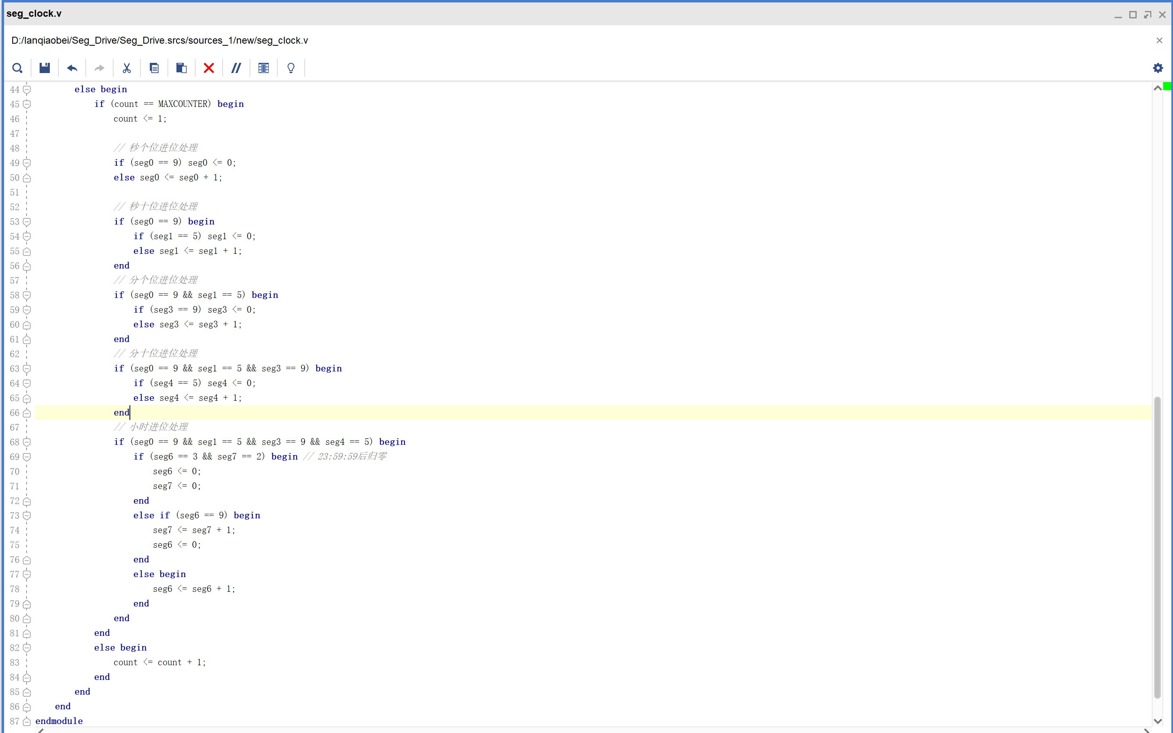Cut the selected code
The width and height of the screenshot is (1173, 733).
point(127,68)
